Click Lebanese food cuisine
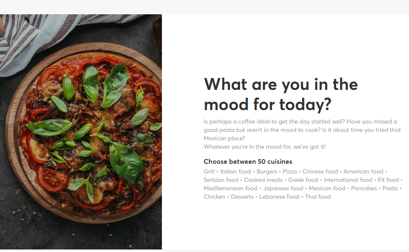The height and width of the screenshot is (252, 409). pos(279,197)
